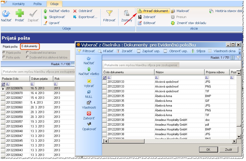246x161 pixels.
Task: Select the Ábelová Anna GIF row
Action: pos(169,101)
